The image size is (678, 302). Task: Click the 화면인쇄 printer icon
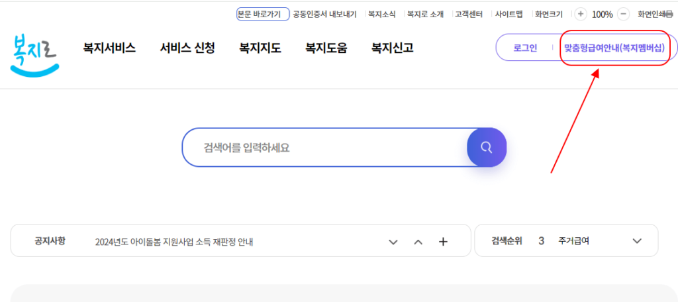tap(669, 15)
